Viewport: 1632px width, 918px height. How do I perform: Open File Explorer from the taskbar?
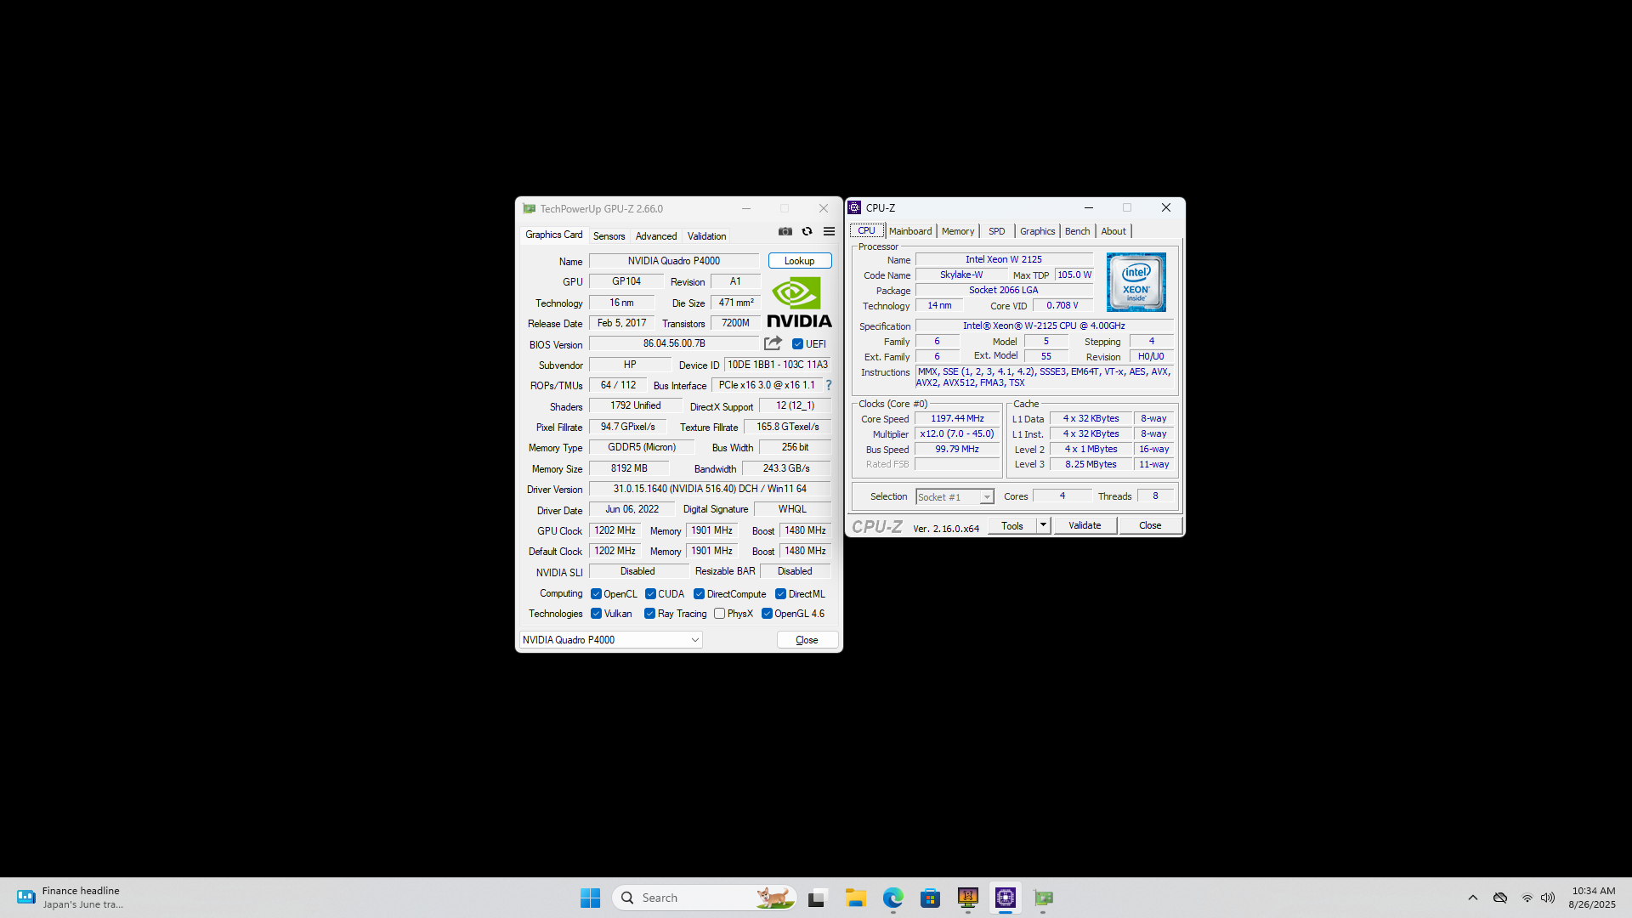click(x=855, y=898)
